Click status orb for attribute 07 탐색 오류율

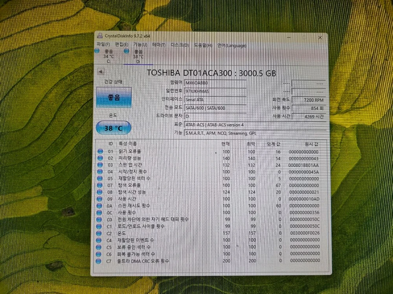tap(100, 185)
